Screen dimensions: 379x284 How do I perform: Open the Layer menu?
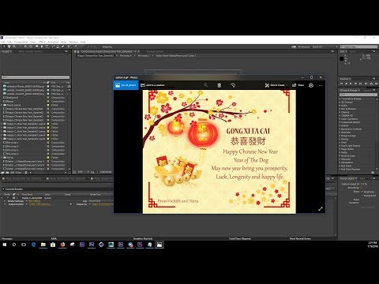[33, 42]
